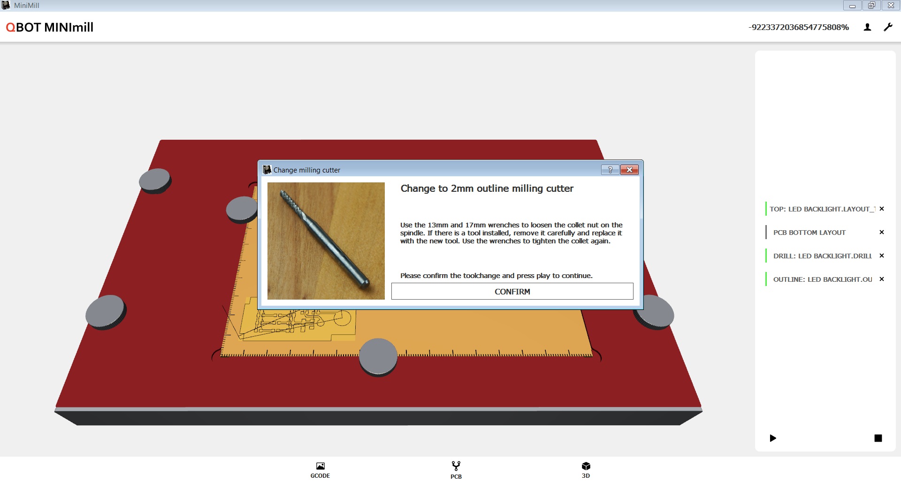Remove the TOP: LED BACKLIGHT.LAYOUT layer

pyautogui.click(x=882, y=209)
